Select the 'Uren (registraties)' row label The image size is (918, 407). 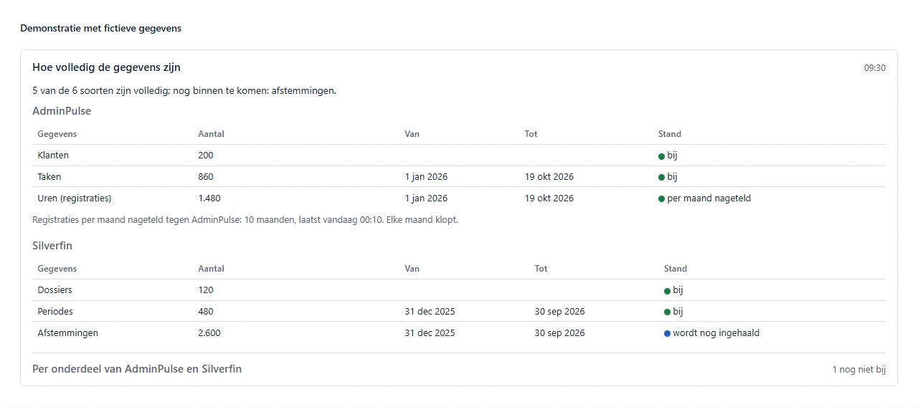pyautogui.click(x=75, y=198)
